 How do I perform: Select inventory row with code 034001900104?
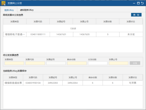coord(73,83)
